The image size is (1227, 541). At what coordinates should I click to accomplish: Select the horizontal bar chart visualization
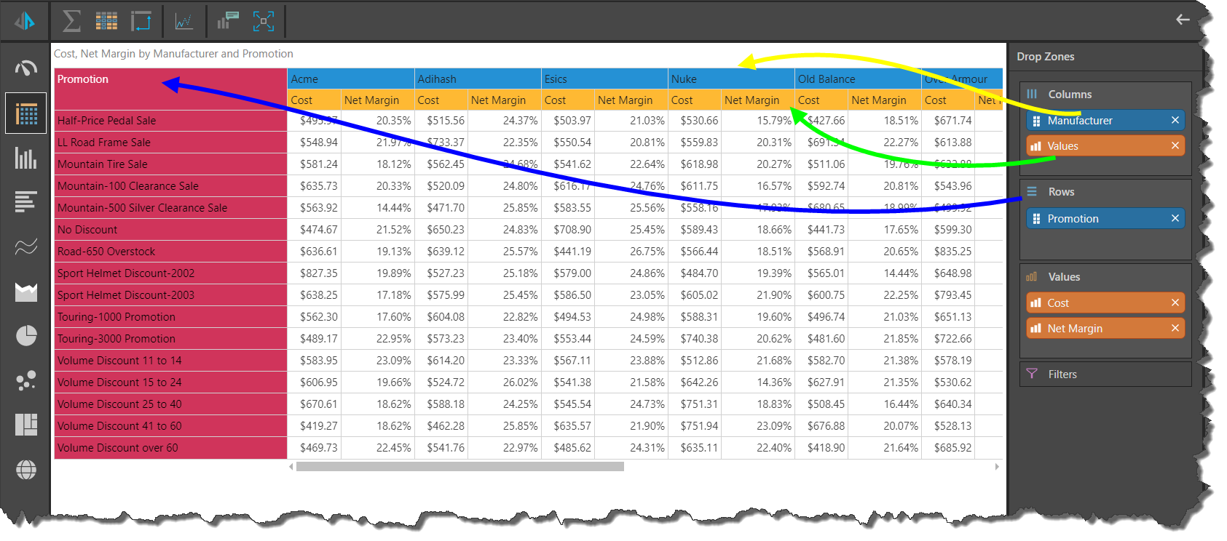coord(26,201)
